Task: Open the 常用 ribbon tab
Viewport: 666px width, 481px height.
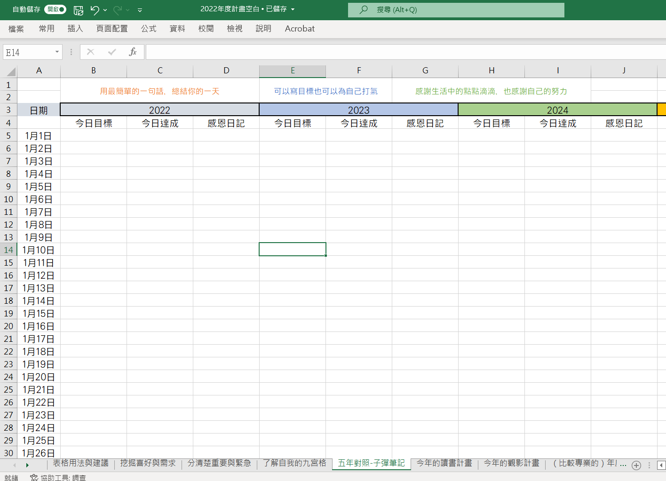Action: pos(47,29)
